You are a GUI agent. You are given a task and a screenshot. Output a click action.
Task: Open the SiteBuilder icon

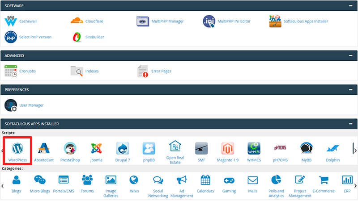(x=77, y=37)
